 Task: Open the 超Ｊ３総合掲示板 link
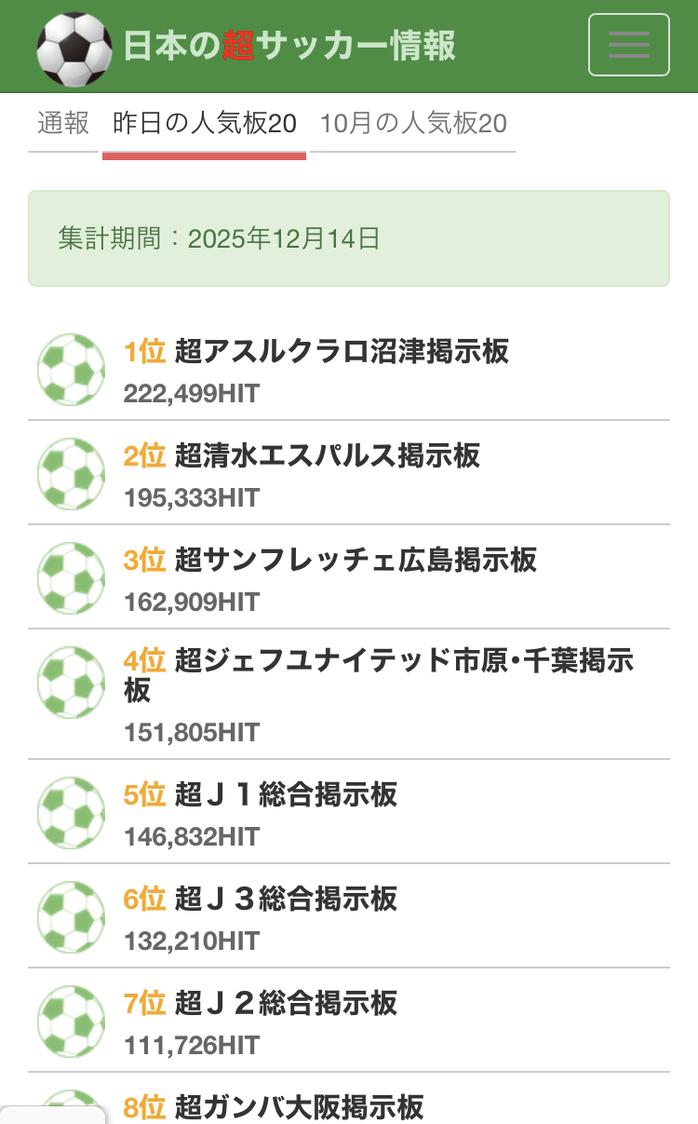click(286, 900)
